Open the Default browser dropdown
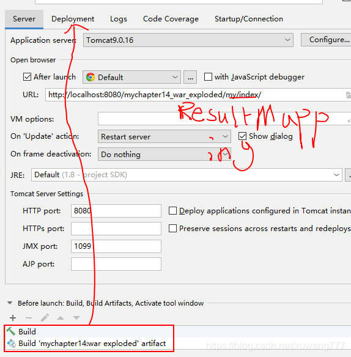The image size is (351, 357). pyautogui.click(x=131, y=77)
